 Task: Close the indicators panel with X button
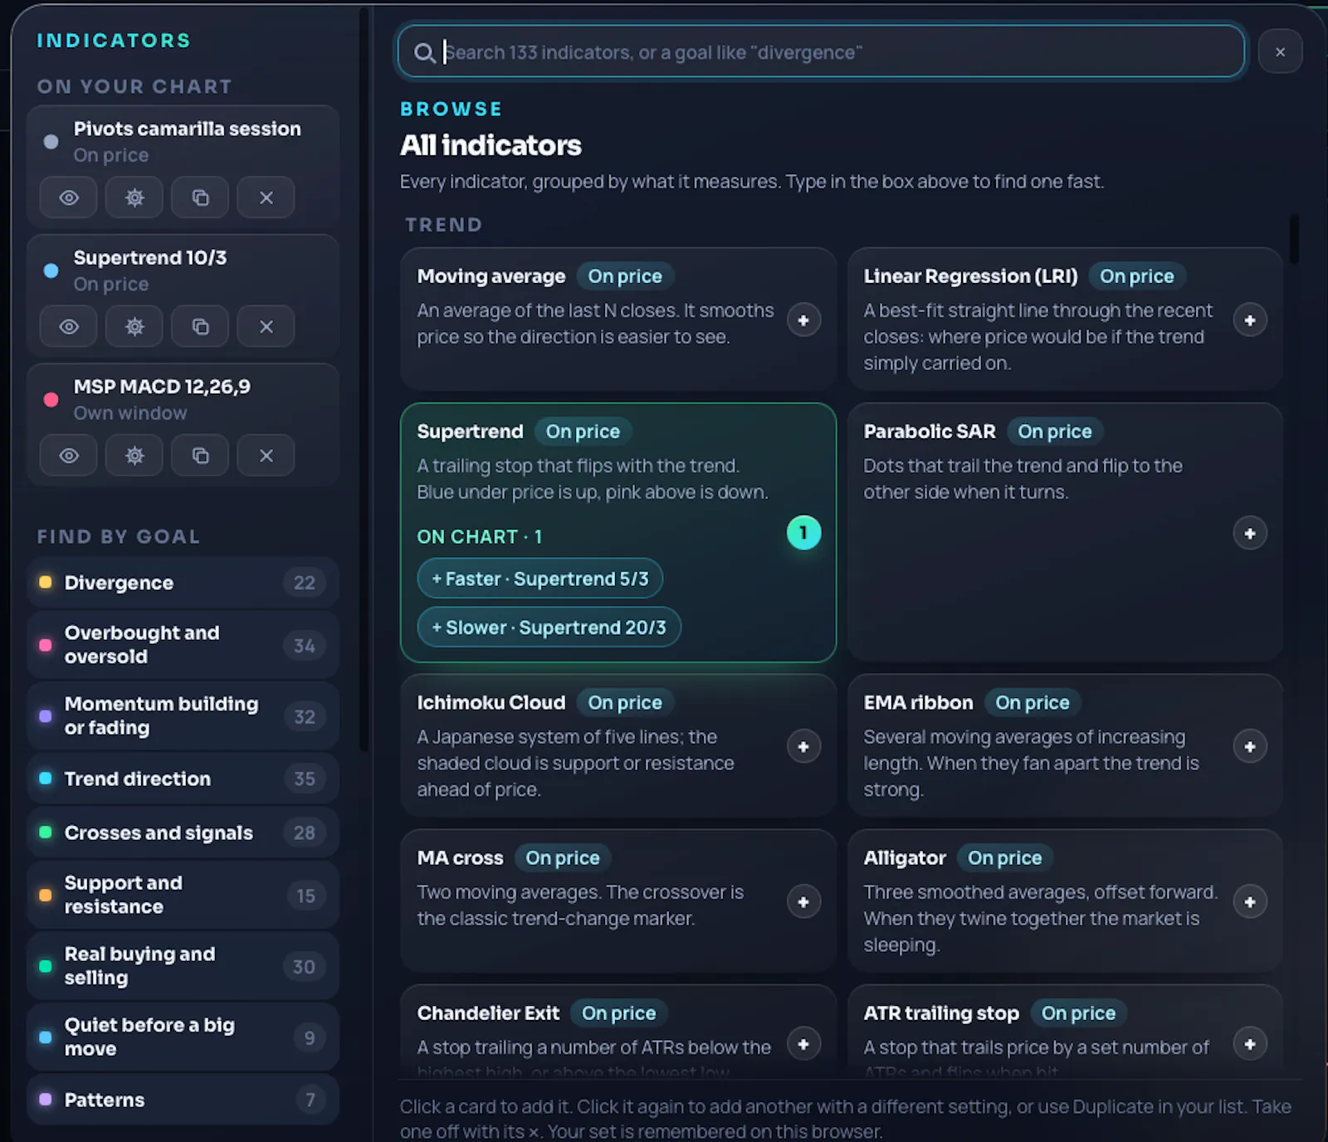coord(1280,51)
